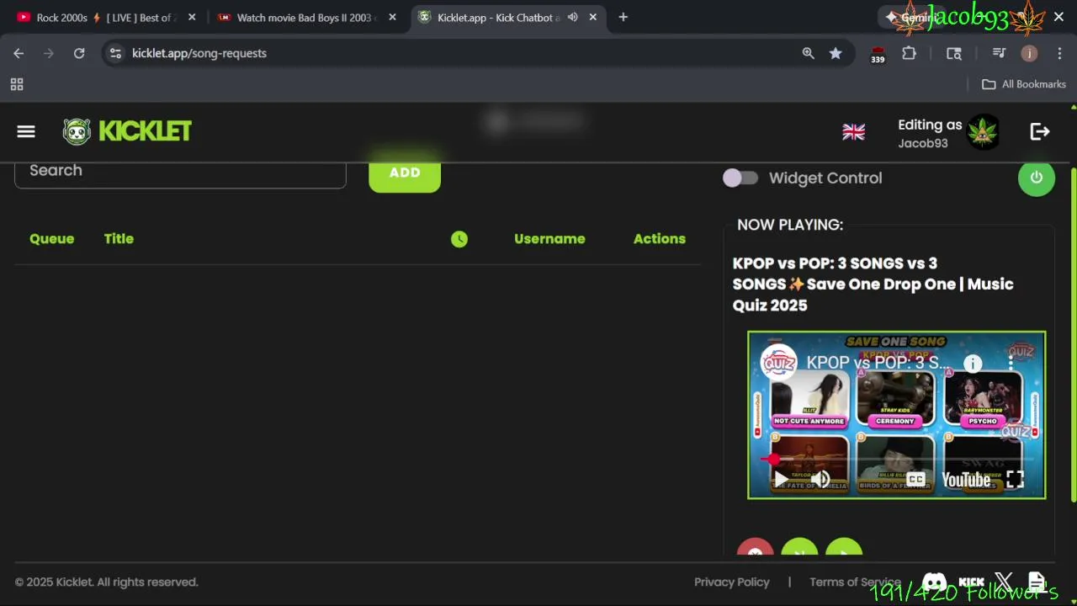Open the Terms of Service link
The width and height of the screenshot is (1077, 606).
(x=855, y=582)
